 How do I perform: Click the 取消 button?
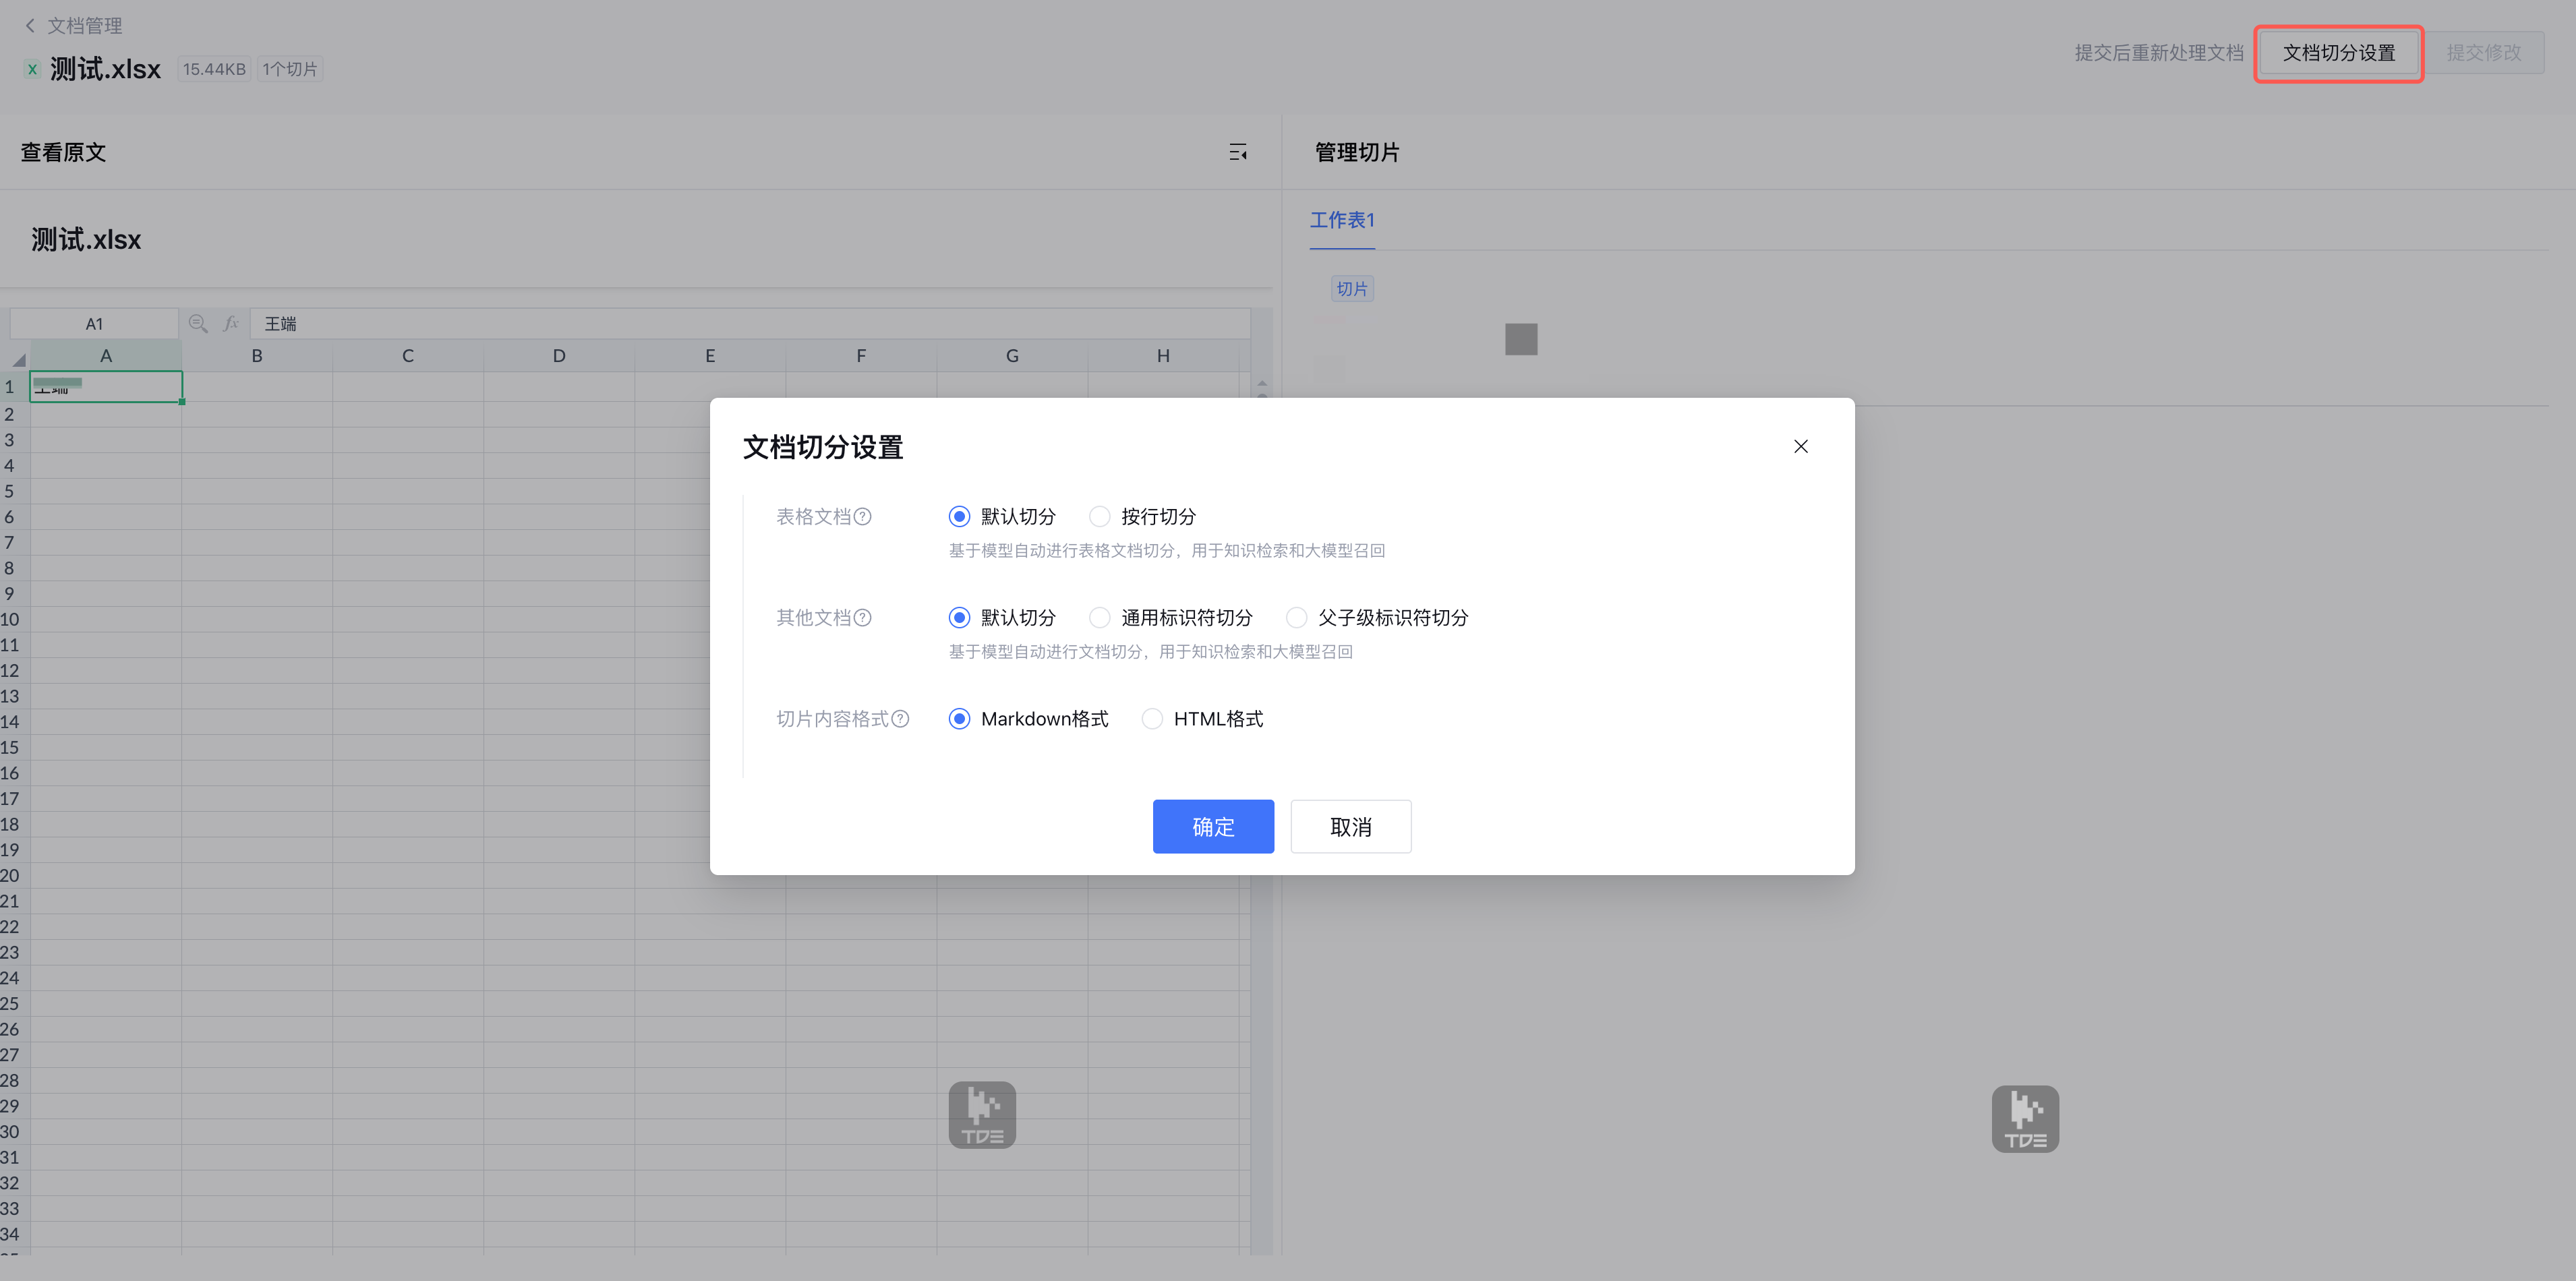pos(1350,826)
